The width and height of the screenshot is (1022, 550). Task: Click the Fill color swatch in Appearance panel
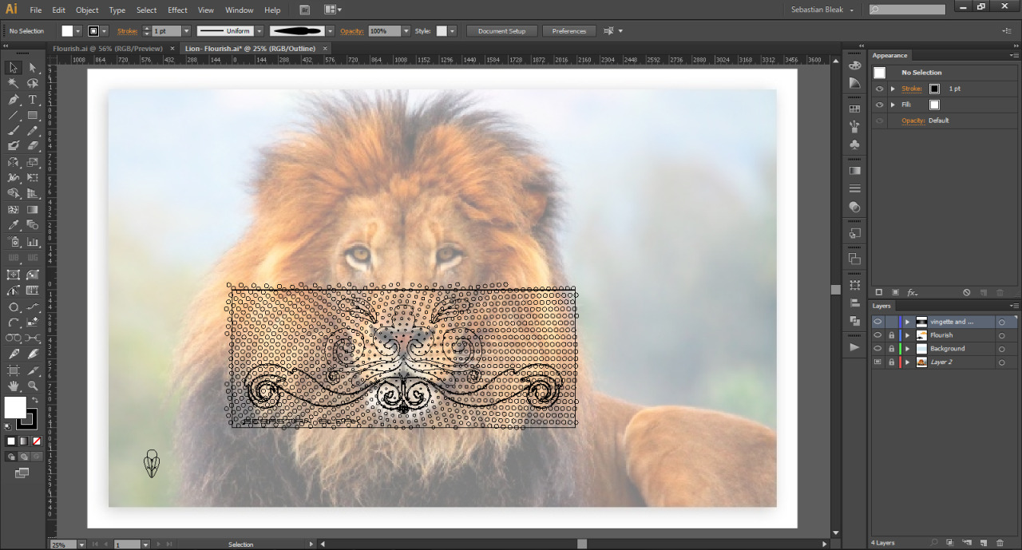click(x=934, y=105)
